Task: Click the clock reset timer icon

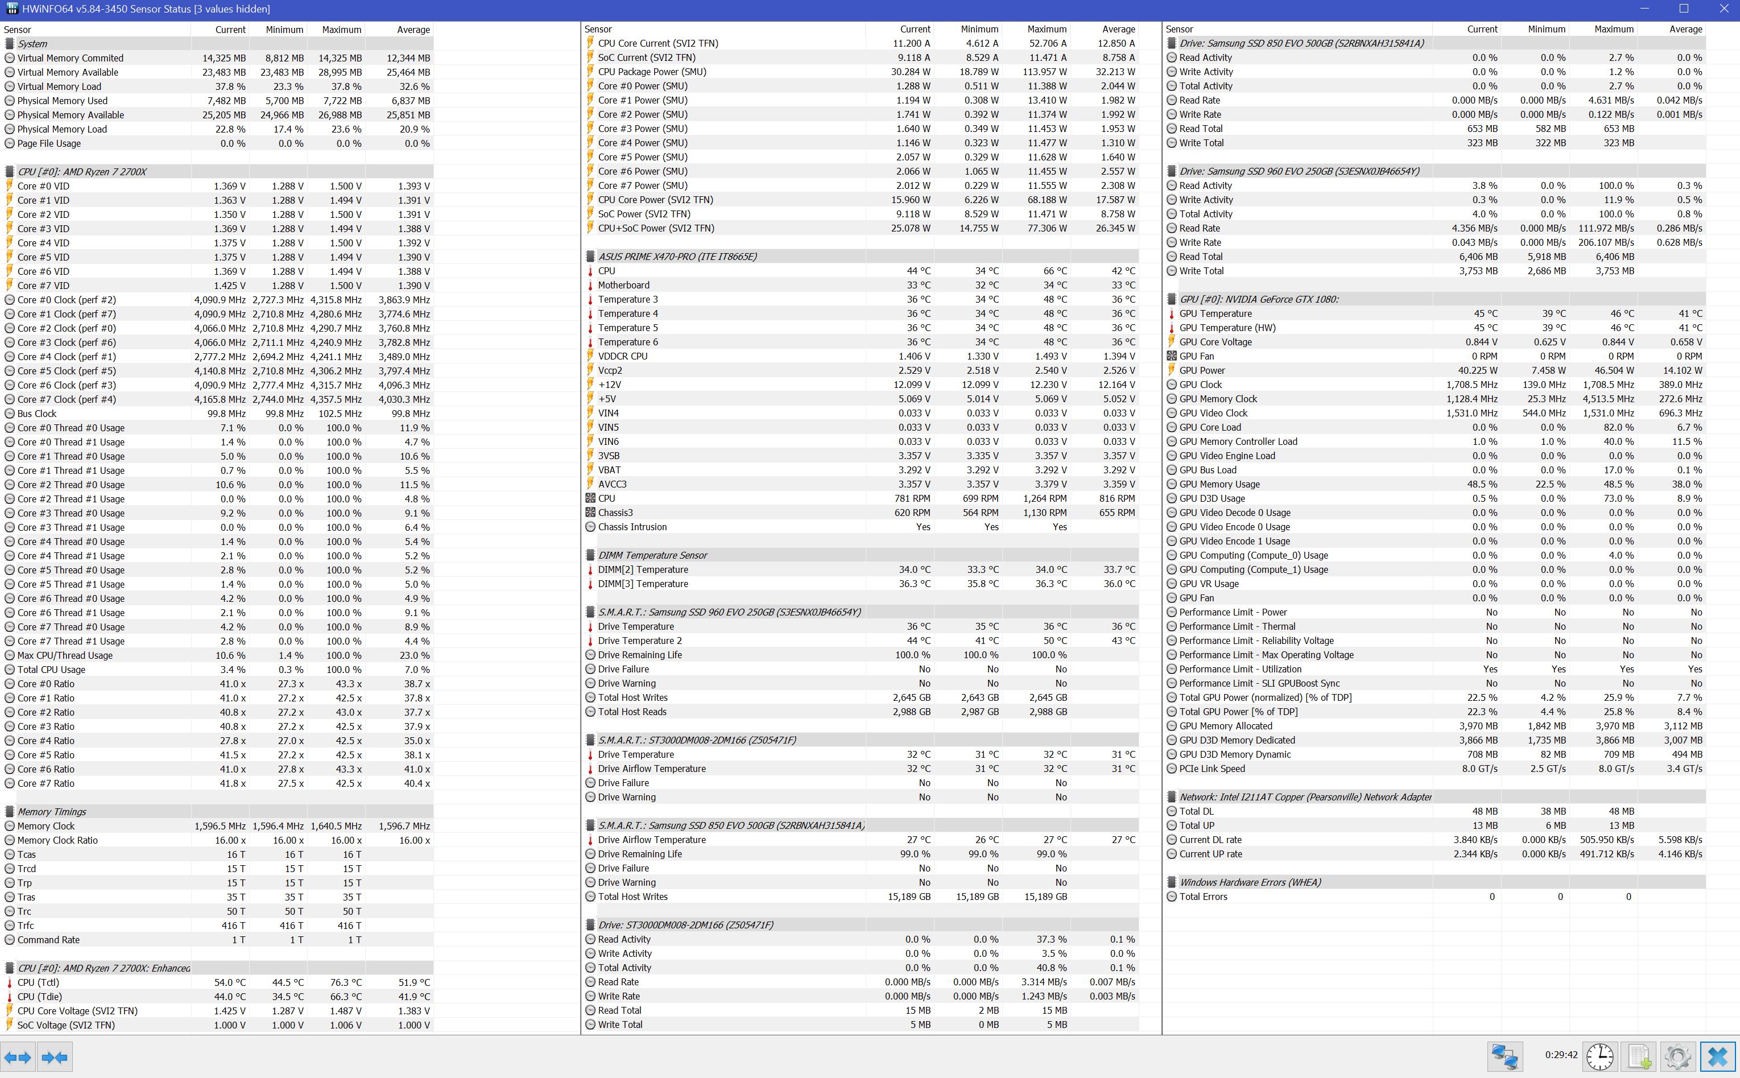Action: tap(1599, 1056)
